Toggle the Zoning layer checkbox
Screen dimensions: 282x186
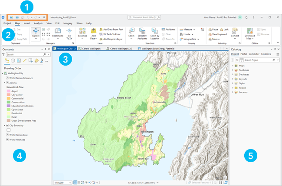pyautogui.click(x=8, y=82)
